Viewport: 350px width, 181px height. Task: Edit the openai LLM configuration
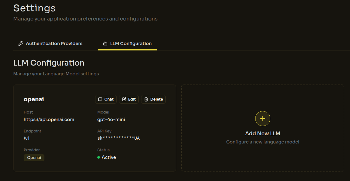(x=129, y=99)
